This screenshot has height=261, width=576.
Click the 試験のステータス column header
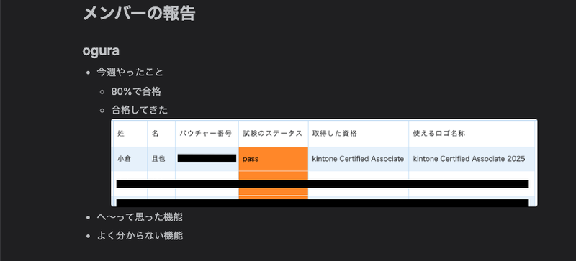pos(273,134)
